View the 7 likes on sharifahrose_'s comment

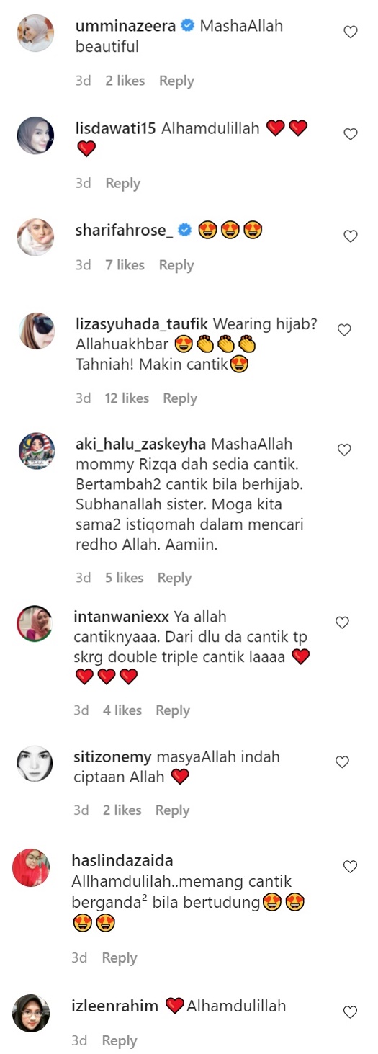click(125, 265)
